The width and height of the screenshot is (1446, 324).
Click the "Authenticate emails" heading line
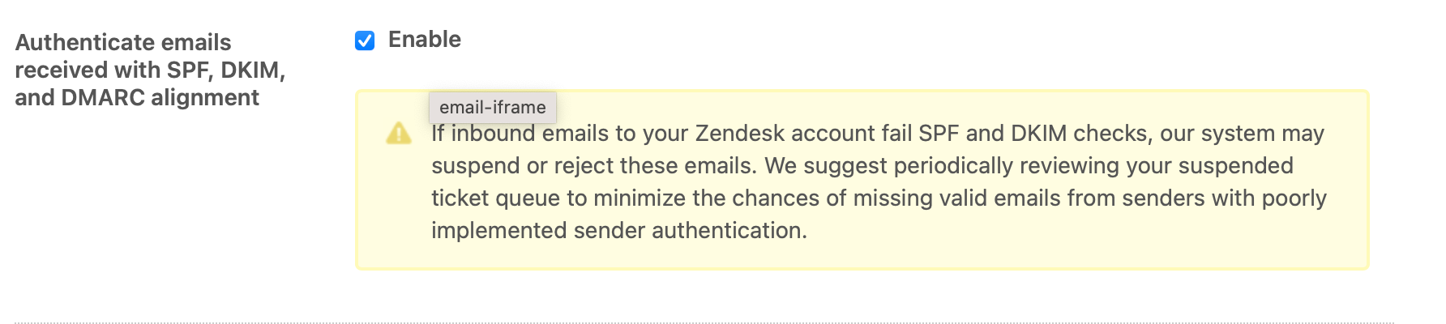[x=123, y=42]
